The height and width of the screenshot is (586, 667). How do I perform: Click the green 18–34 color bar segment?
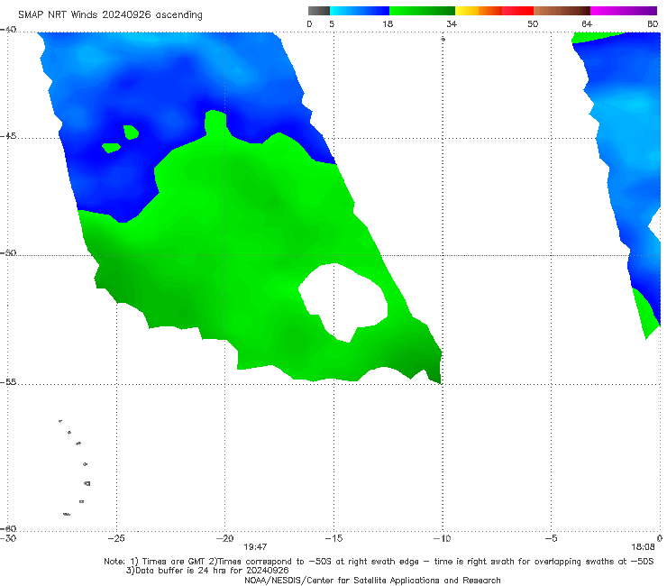pos(422,11)
